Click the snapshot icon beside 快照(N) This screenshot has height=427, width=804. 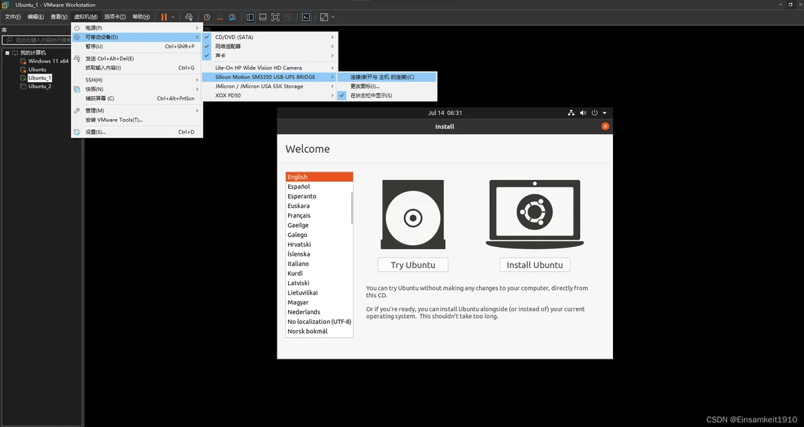tap(77, 89)
